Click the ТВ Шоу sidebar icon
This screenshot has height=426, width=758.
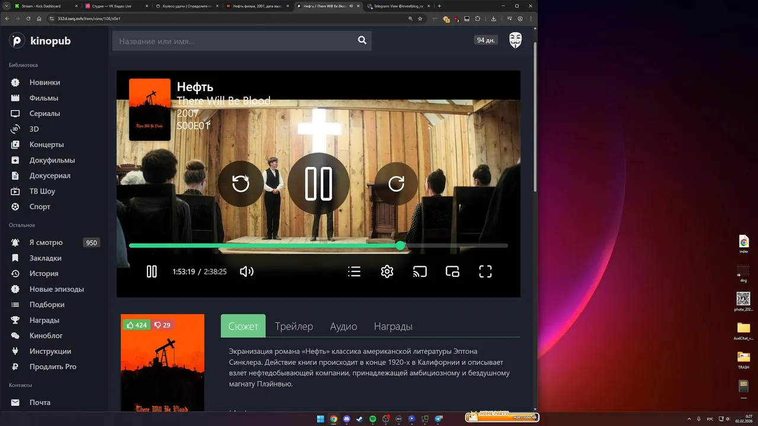click(x=15, y=191)
